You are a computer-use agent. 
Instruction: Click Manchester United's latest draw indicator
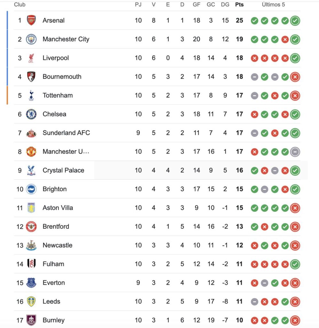295,152
